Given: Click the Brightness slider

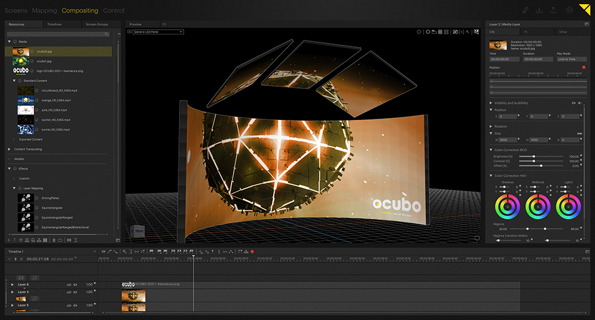Looking at the screenshot, I should (x=534, y=157).
